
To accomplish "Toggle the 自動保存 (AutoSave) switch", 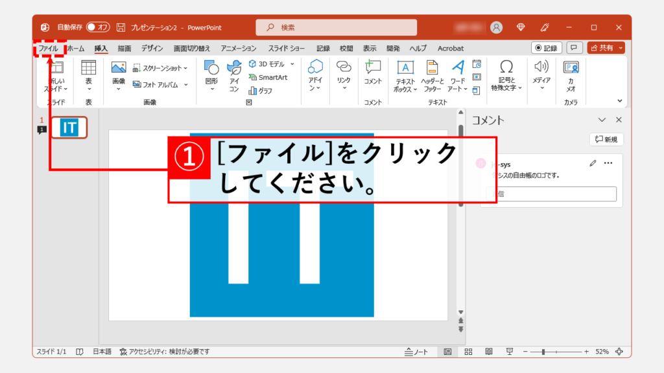I will click(100, 28).
